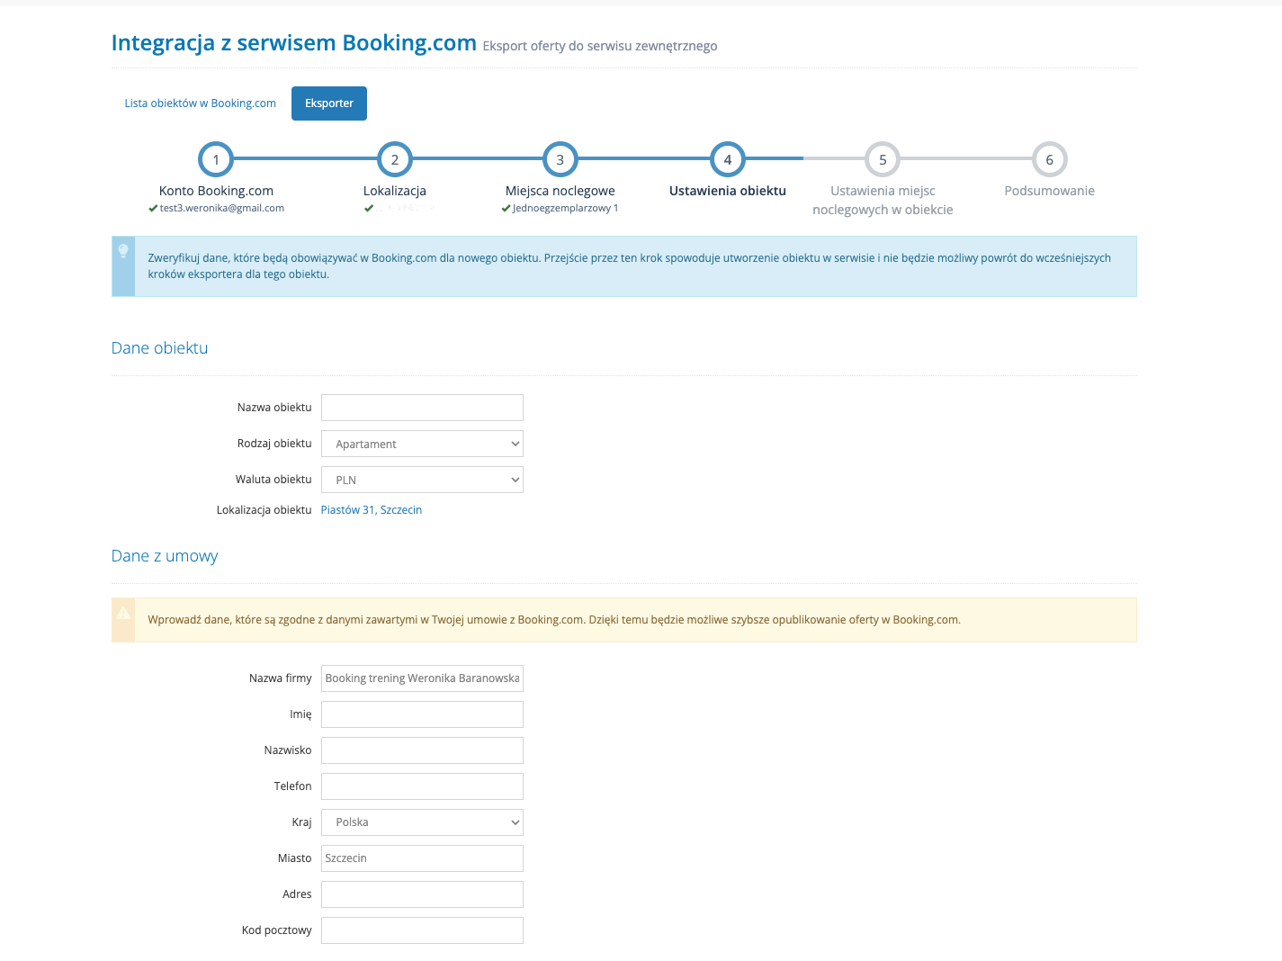1282x961 pixels.
Task: Focus the Nazwa firmy input field
Action: click(x=422, y=678)
